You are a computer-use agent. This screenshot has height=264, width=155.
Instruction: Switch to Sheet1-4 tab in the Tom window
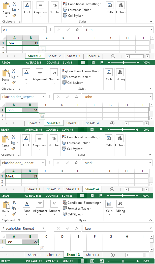(x=93, y=56)
